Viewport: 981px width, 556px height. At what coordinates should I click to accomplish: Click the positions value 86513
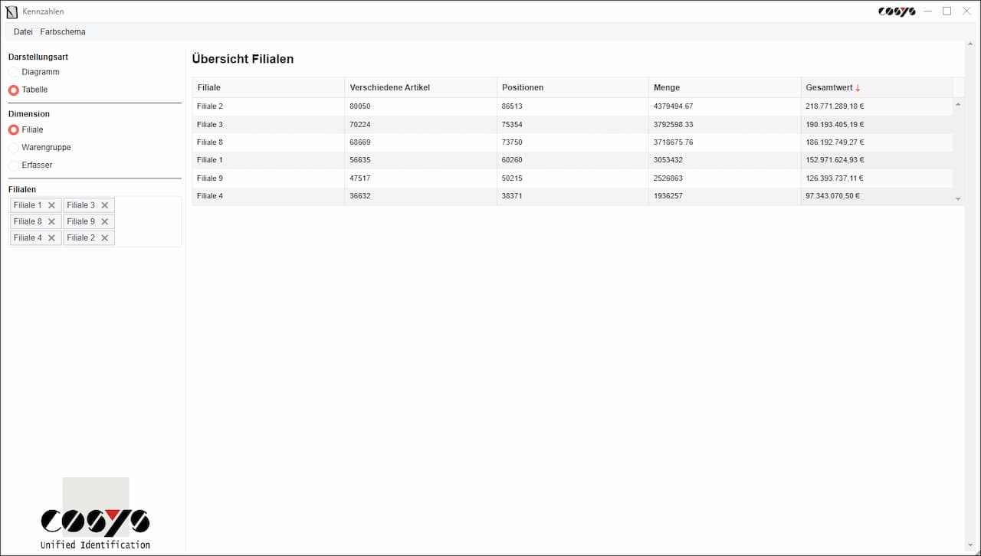(x=512, y=106)
